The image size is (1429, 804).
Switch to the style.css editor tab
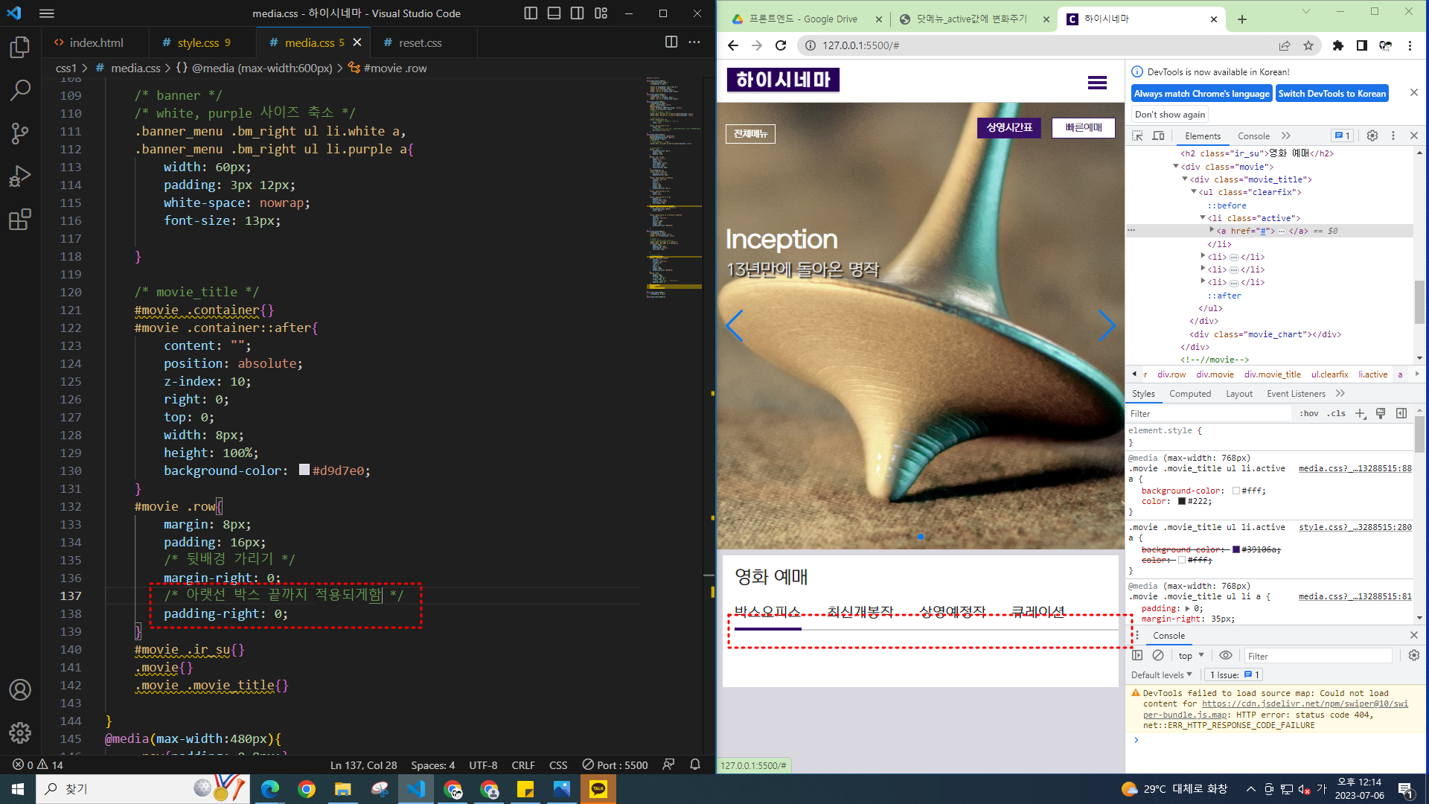(x=197, y=42)
